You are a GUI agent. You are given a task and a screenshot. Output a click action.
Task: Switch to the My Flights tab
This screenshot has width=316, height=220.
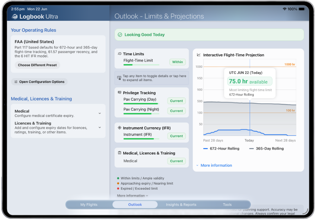tap(89, 204)
